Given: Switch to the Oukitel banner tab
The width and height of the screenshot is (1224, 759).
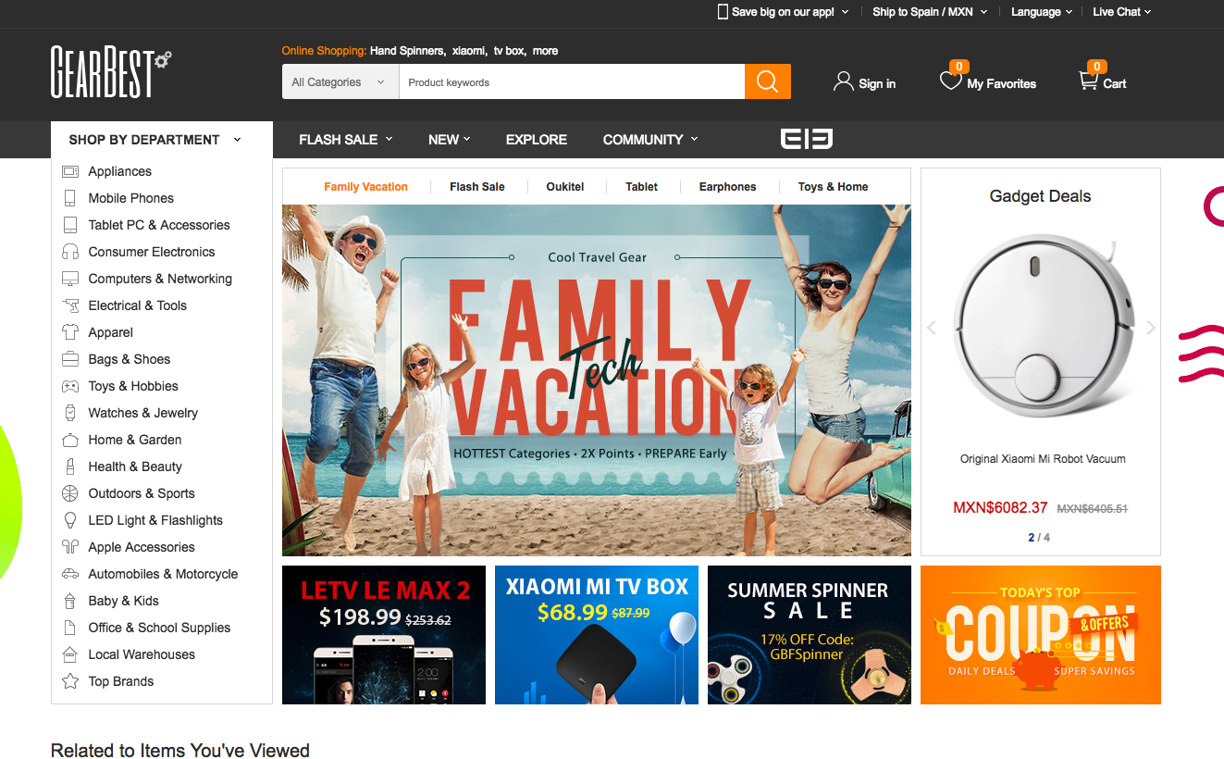Looking at the screenshot, I should [x=564, y=187].
